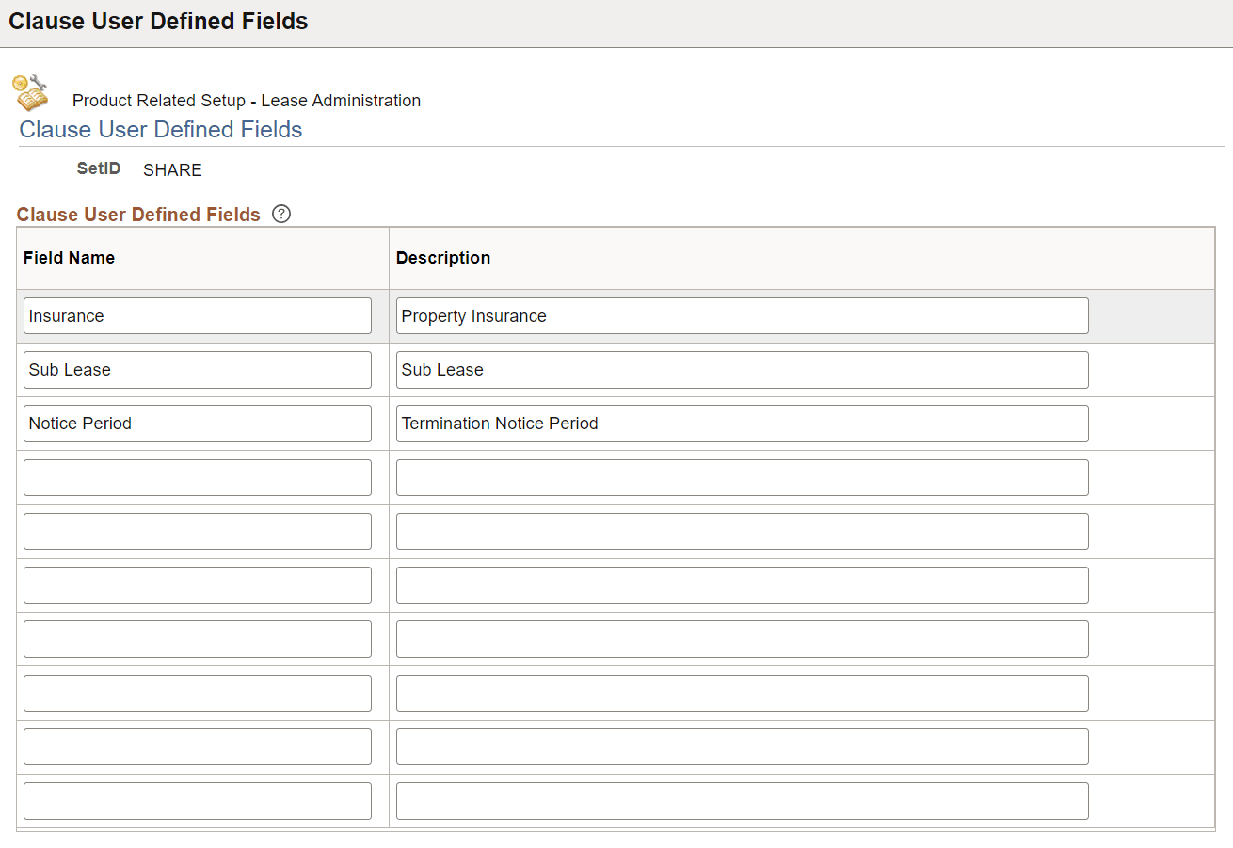Open help for Clause User Defined Fields

coord(280,214)
